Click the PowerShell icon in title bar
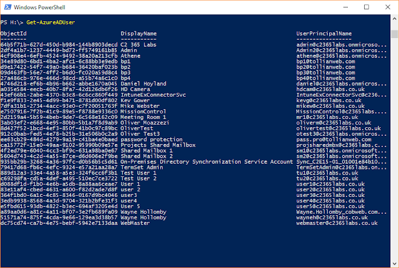This screenshot has height=268, width=399. (x=7, y=7)
